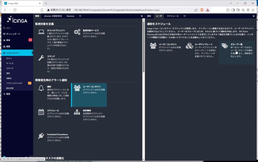Open the schedule calendar icon
Screen dimensions: 258x162
[41, 112]
